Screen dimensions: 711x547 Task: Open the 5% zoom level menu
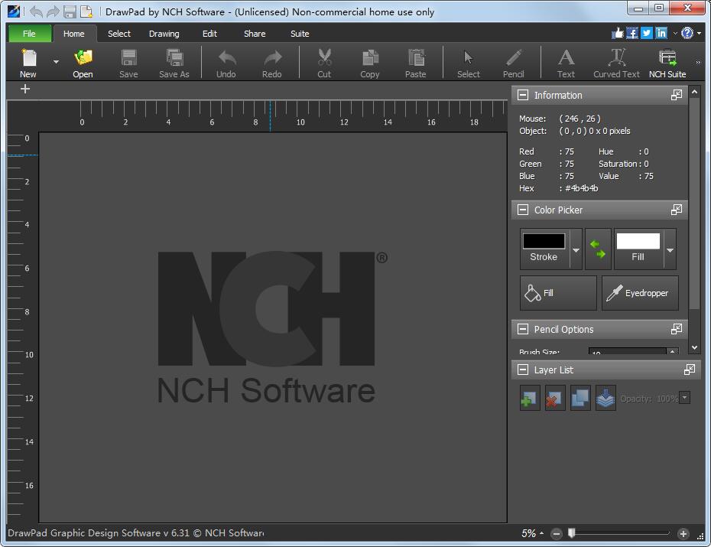click(532, 533)
